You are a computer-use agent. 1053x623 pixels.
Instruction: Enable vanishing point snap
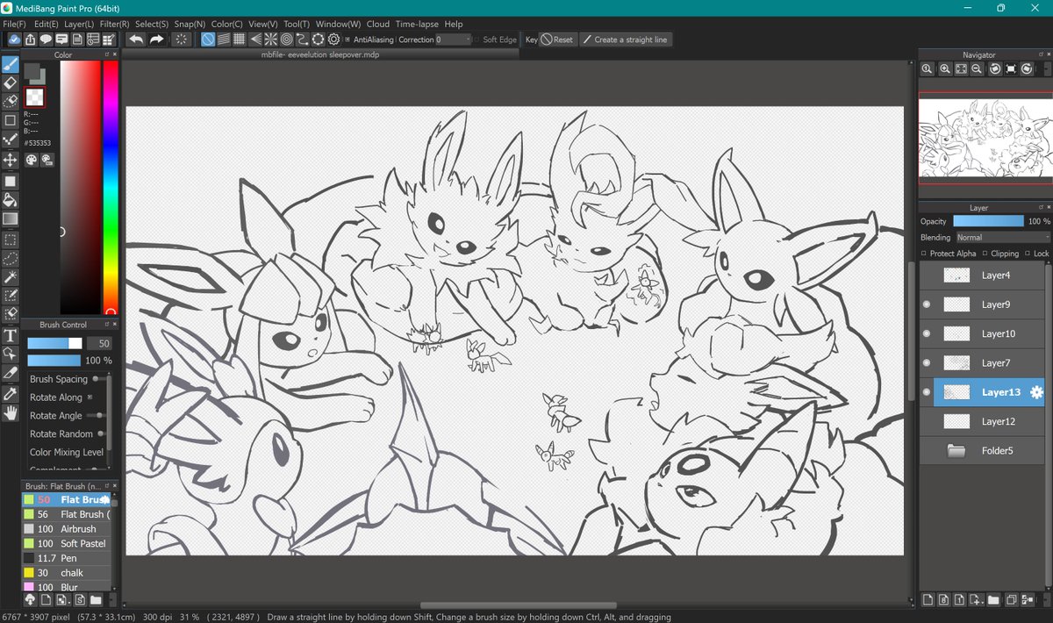point(255,39)
